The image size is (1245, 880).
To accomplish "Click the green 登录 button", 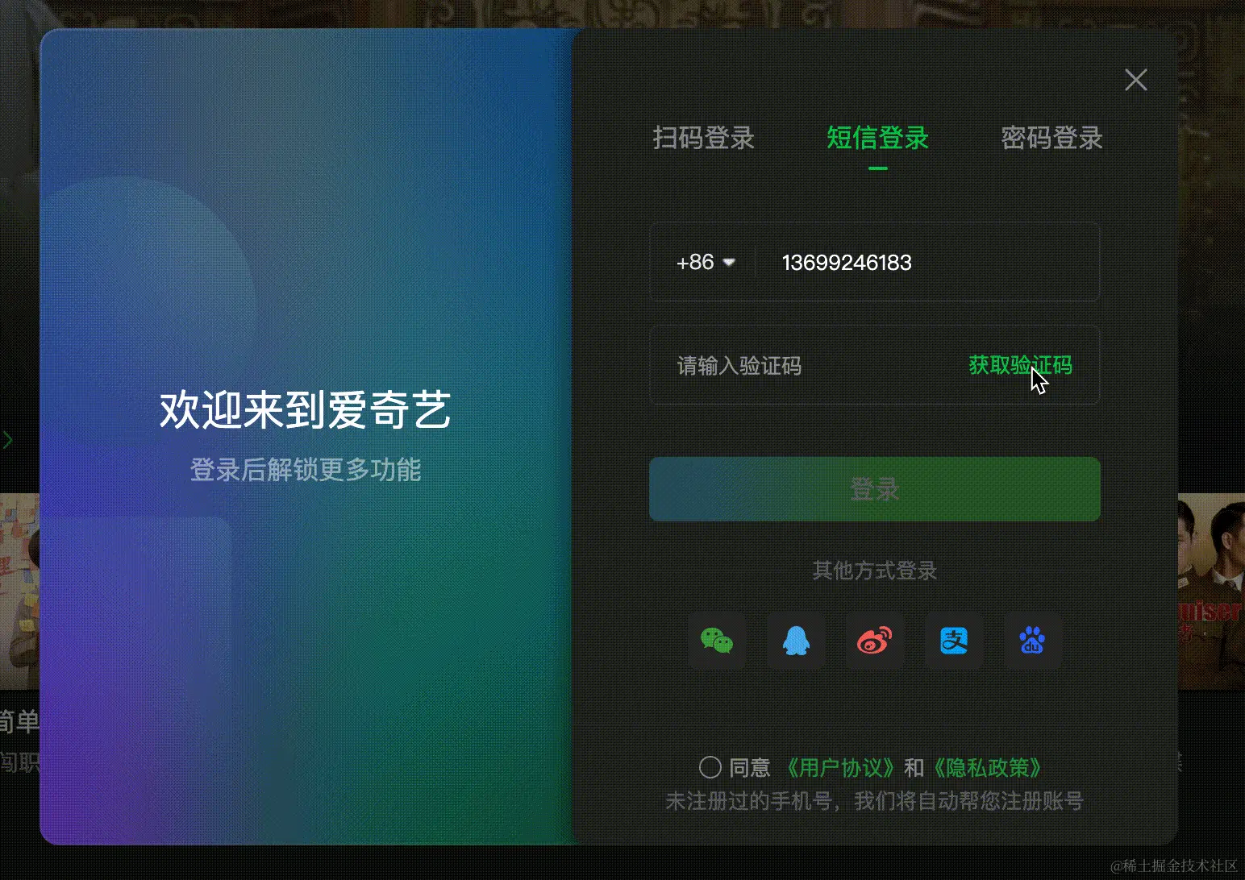I will pyautogui.click(x=875, y=489).
